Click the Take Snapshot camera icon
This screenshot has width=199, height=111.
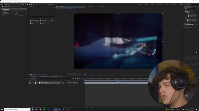(x=85, y=74)
